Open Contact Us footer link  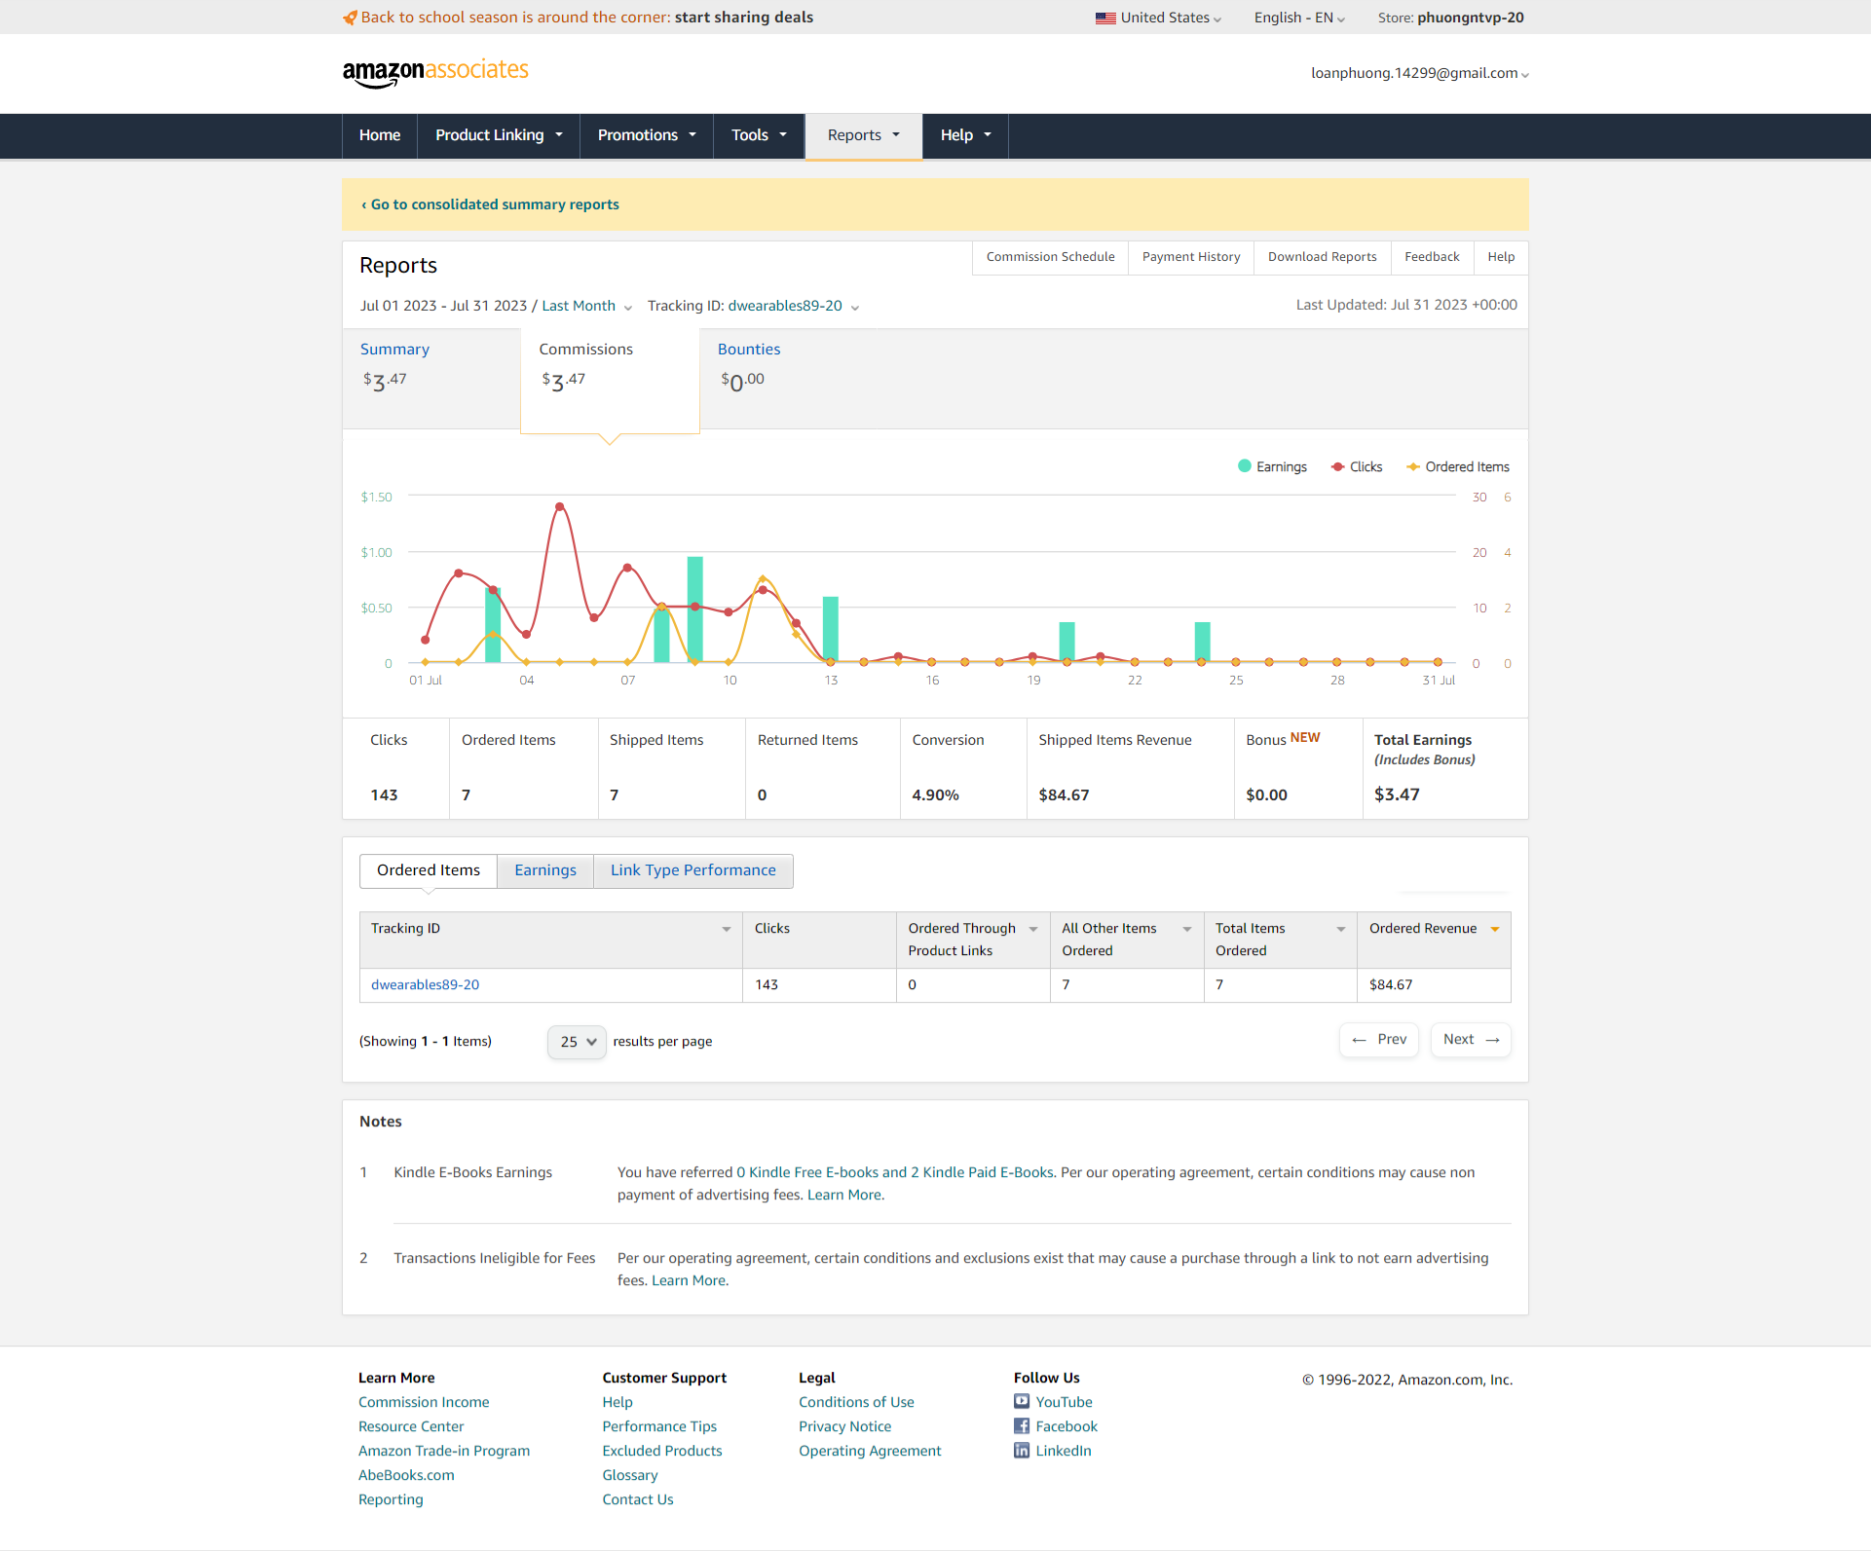coord(638,1499)
